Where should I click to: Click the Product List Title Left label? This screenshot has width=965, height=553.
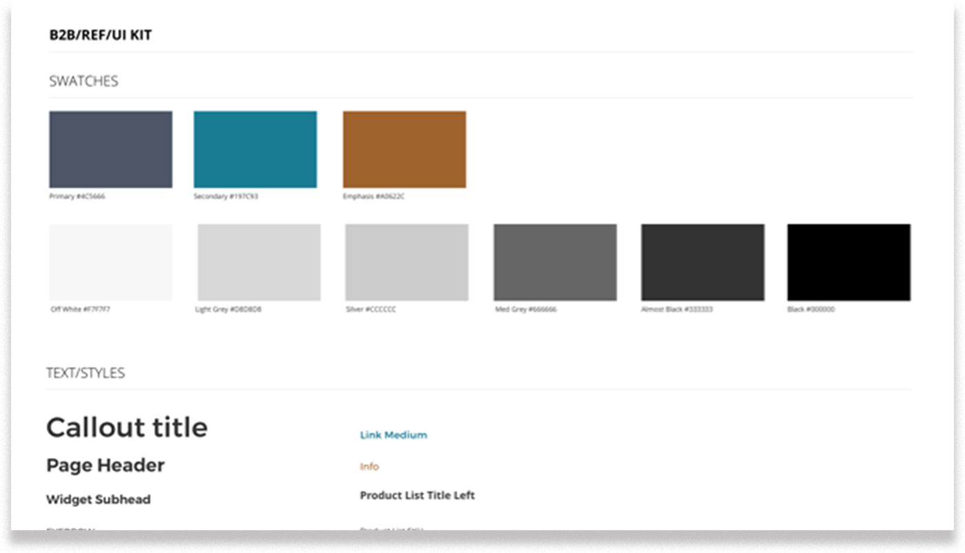click(x=417, y=495)
